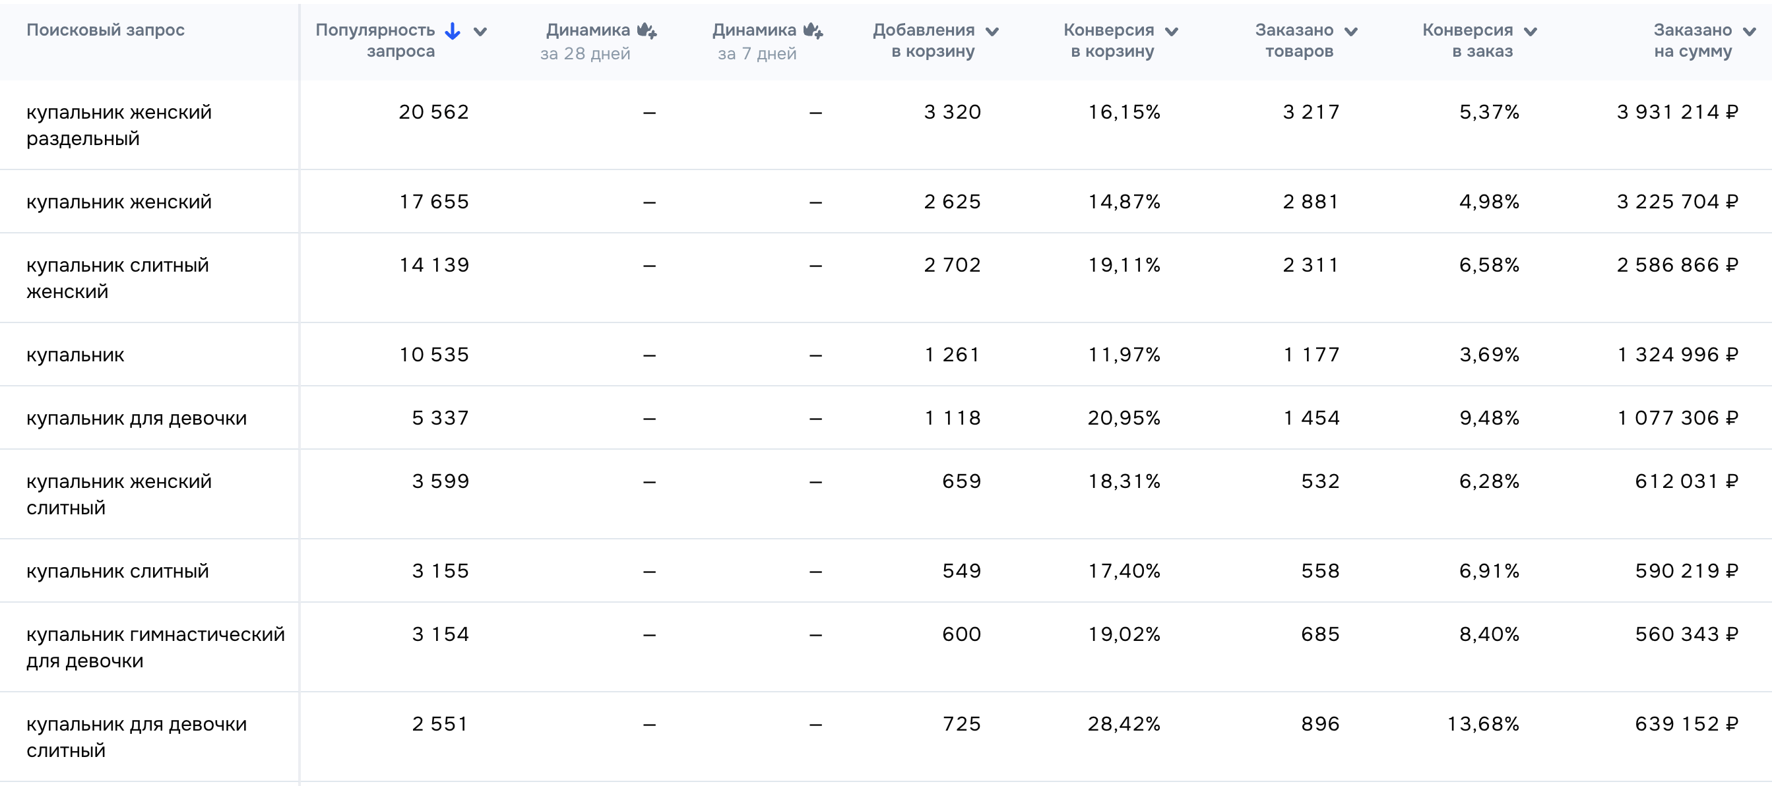1772x786 pixels.
Task: Click the 3 931 214 ₽ order sum
Action: coord(1677,112)
